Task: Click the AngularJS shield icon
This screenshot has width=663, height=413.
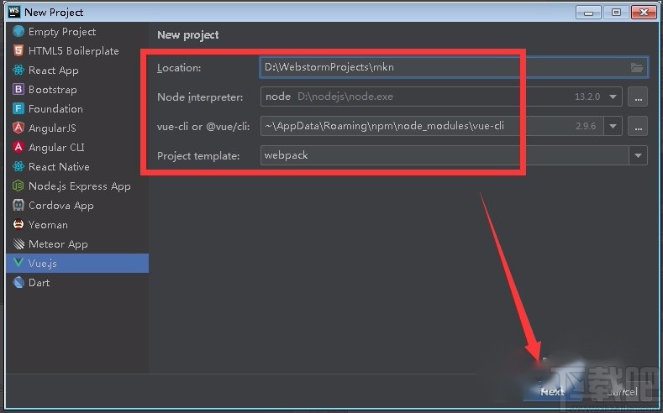Action: coord(18,128)
